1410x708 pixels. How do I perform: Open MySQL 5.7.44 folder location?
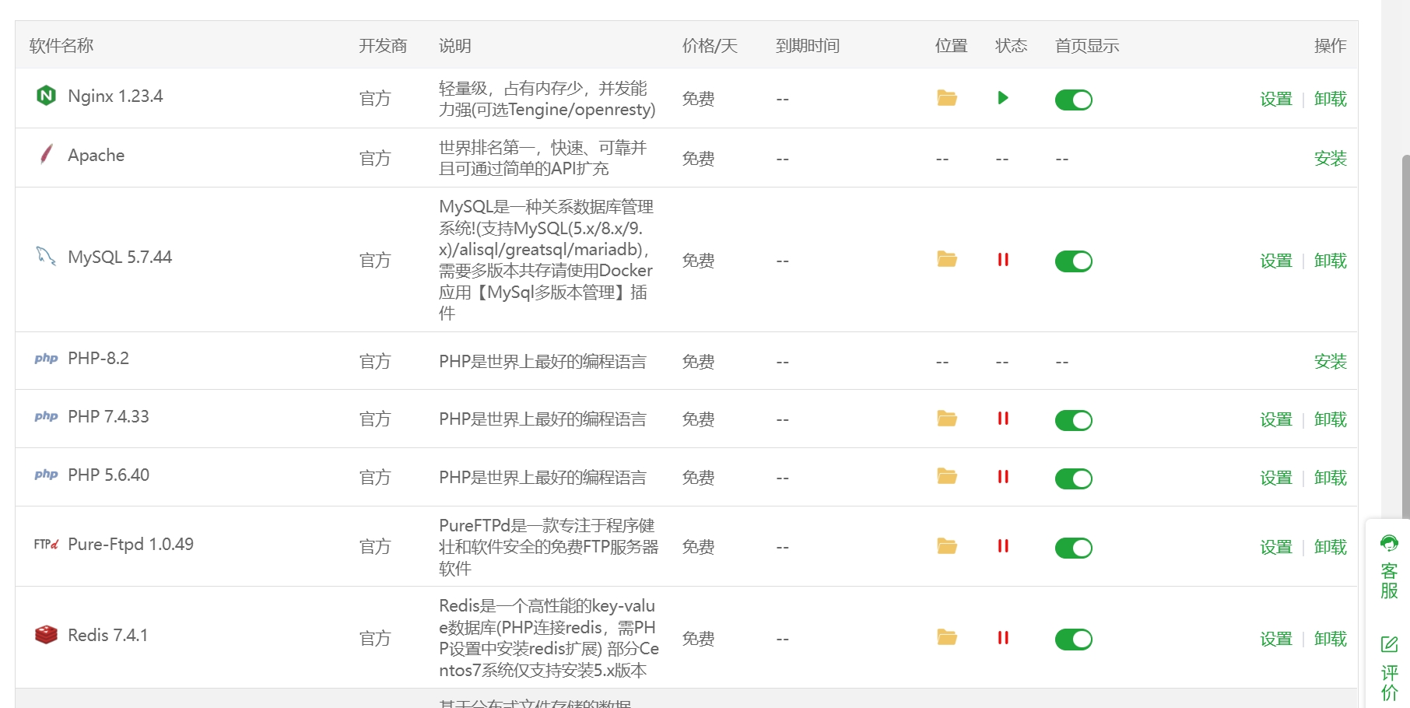pos(947,259)
